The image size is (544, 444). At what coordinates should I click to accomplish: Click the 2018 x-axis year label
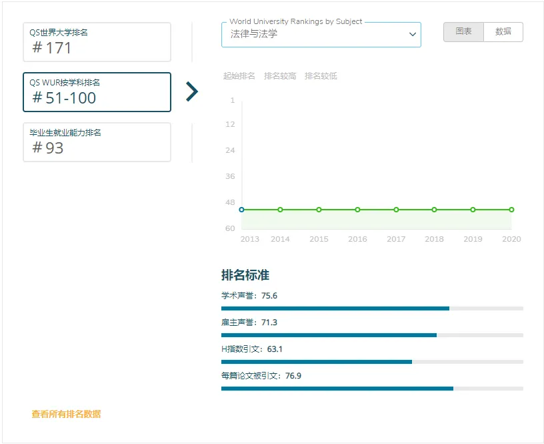point(435,239)
